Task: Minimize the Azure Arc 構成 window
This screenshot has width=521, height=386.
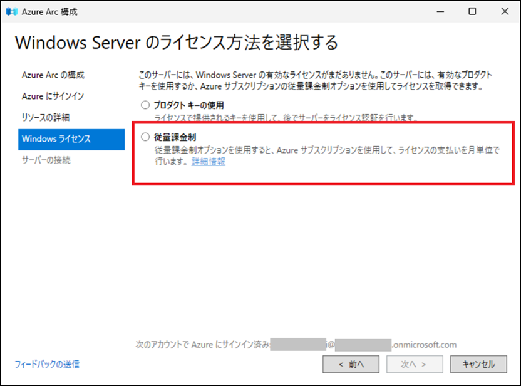Action: click(x=441, y=12)
